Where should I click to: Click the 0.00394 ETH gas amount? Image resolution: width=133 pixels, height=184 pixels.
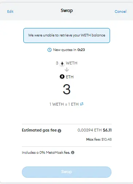coord(90,130)
